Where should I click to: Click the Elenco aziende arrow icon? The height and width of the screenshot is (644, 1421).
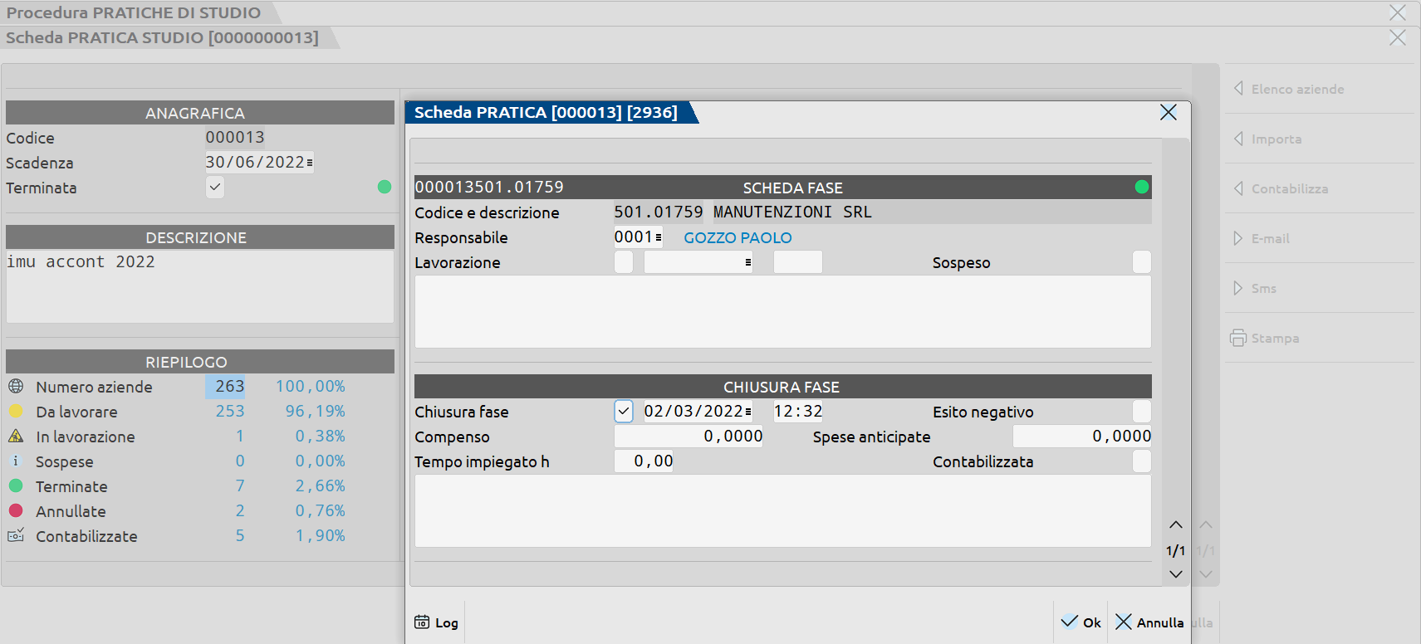1238,89
